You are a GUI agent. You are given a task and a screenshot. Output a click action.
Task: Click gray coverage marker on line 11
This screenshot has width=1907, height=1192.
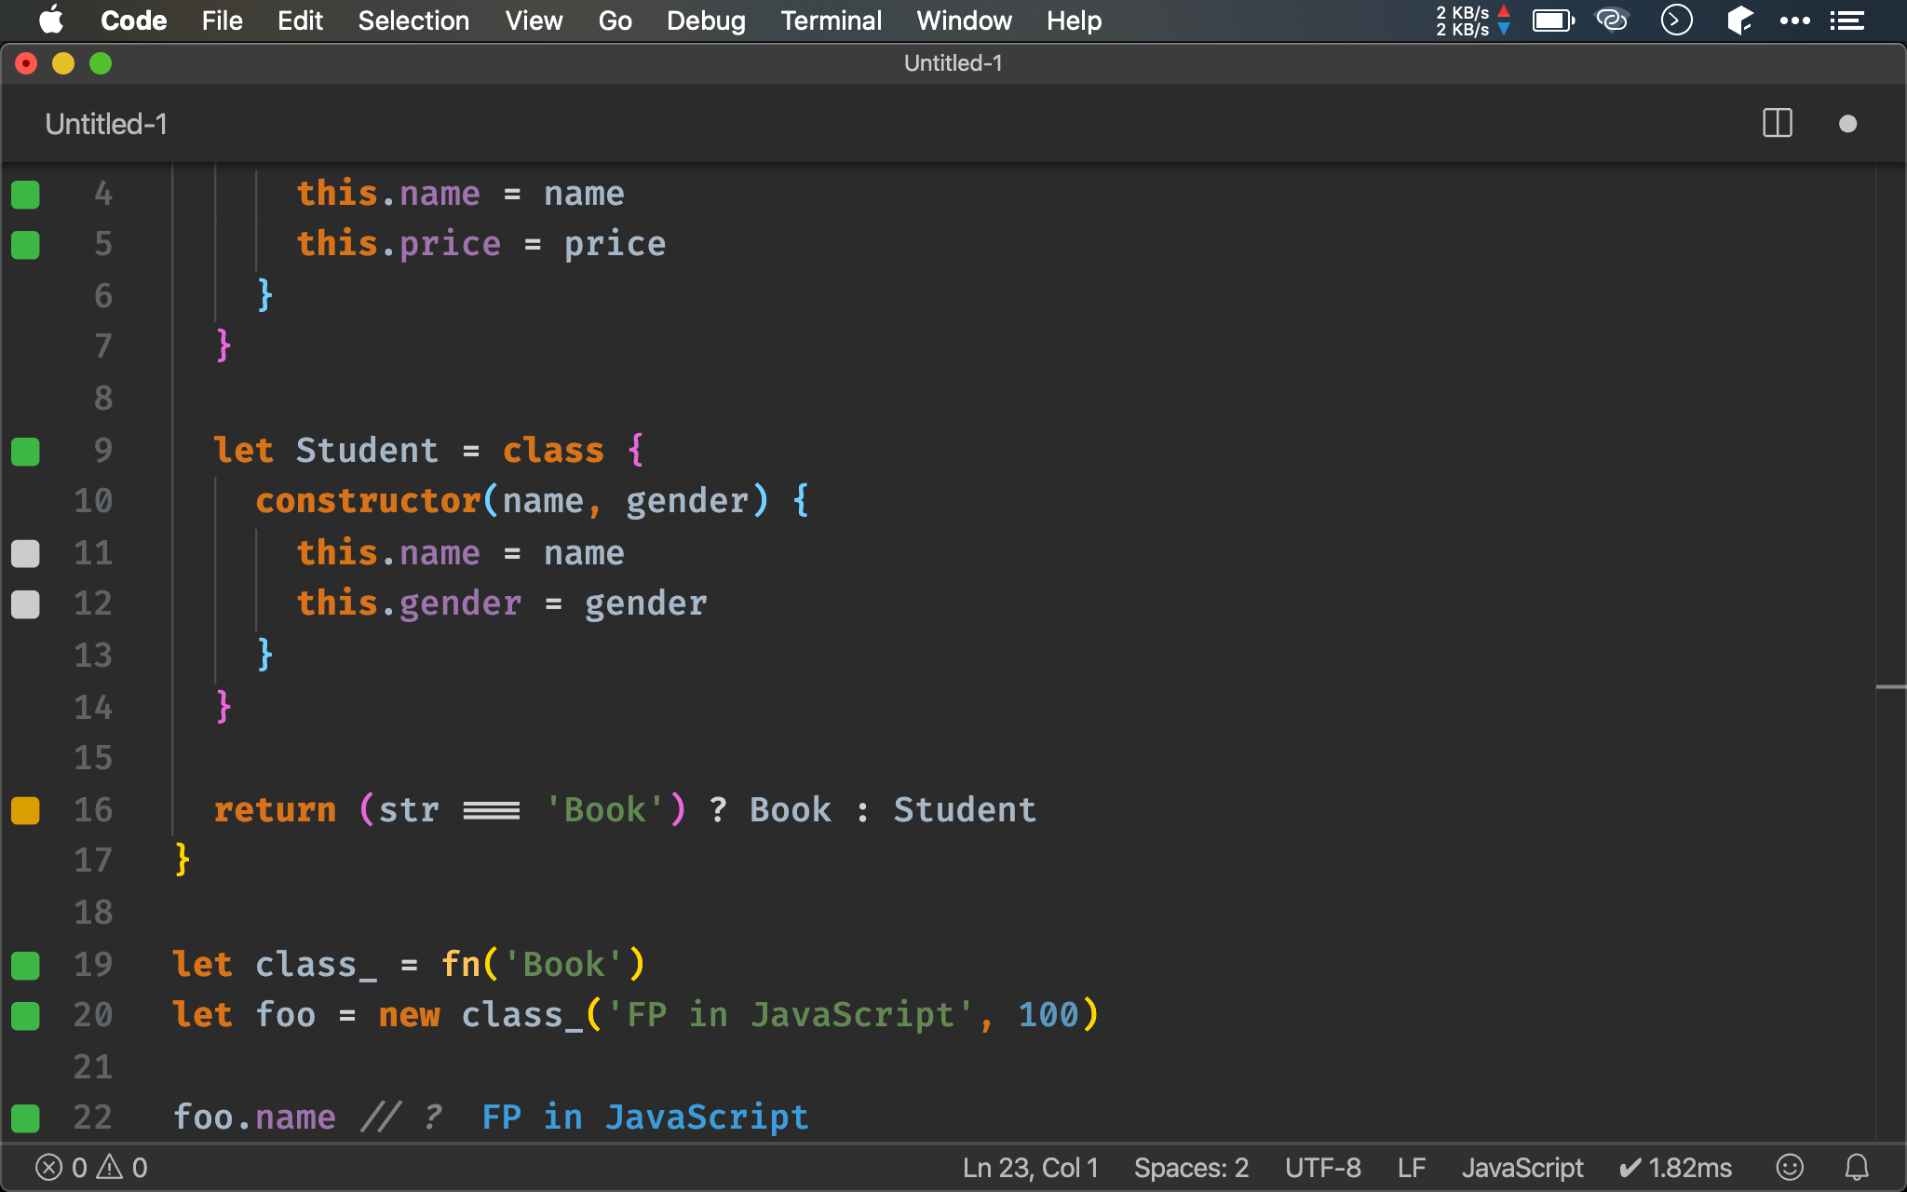[x=25, y=553]
